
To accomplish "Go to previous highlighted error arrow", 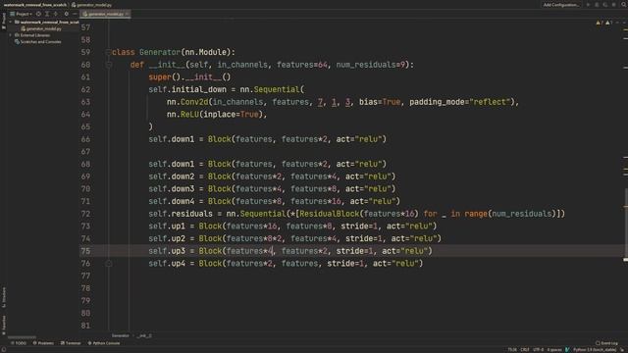I will [x=617, y=23].
